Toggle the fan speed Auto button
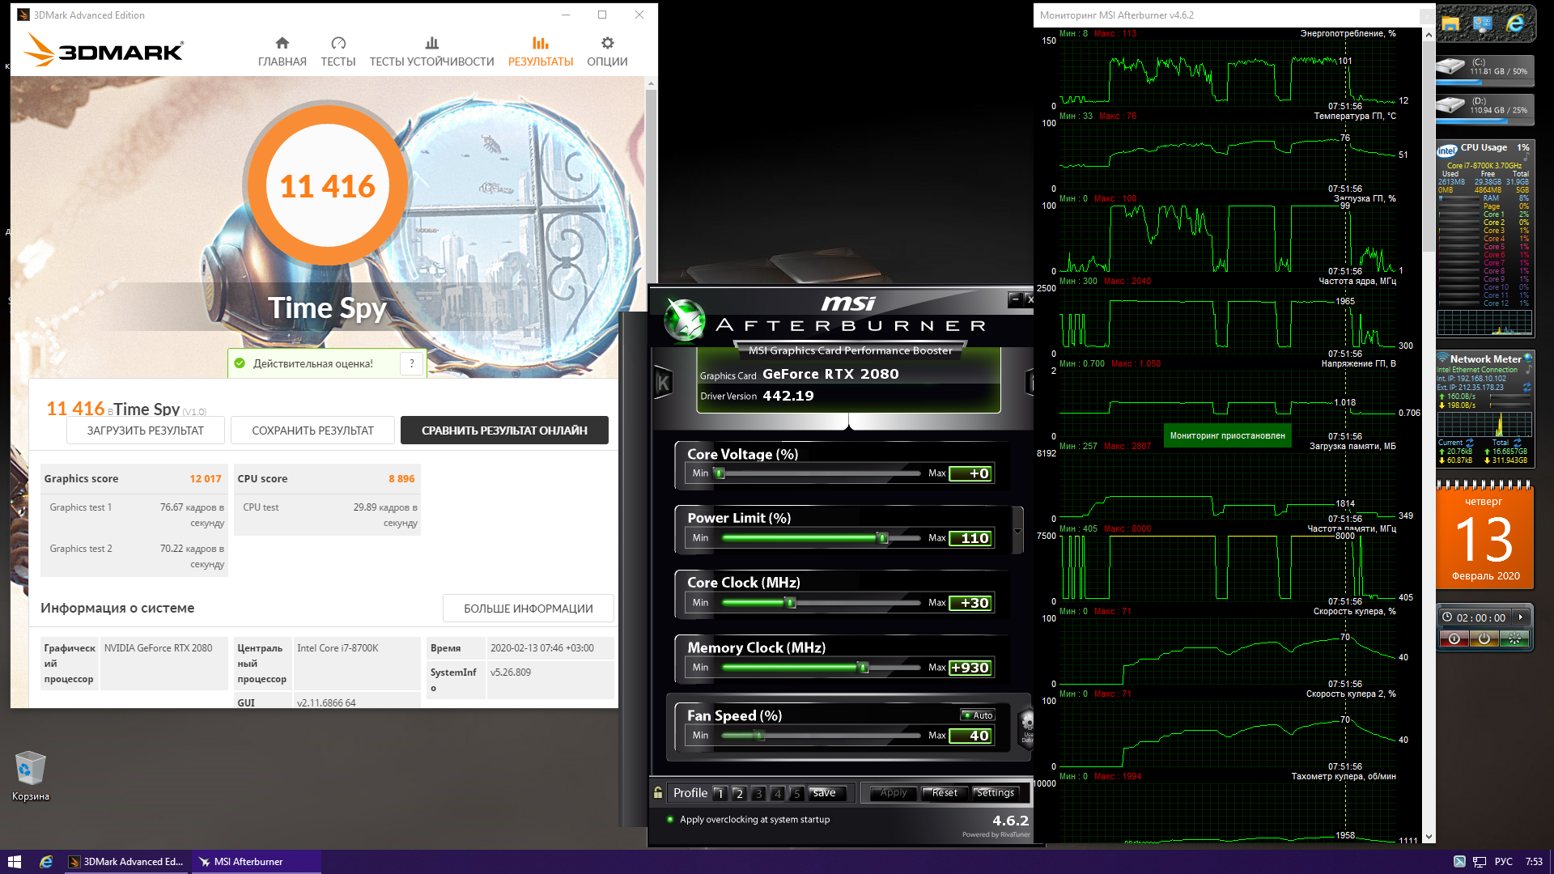 click(978, 715)
